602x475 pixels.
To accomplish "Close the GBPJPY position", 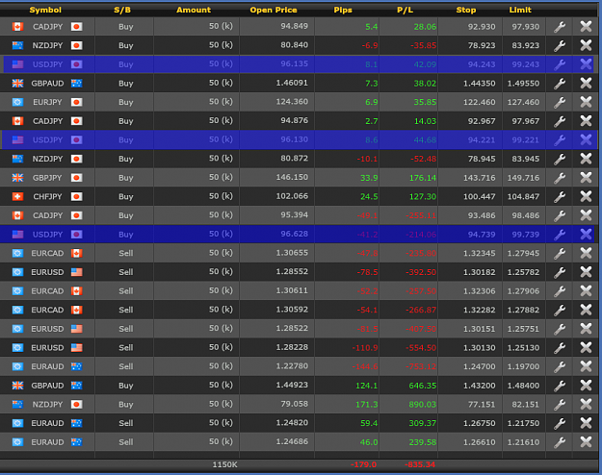I will click(x=586, y=178).
